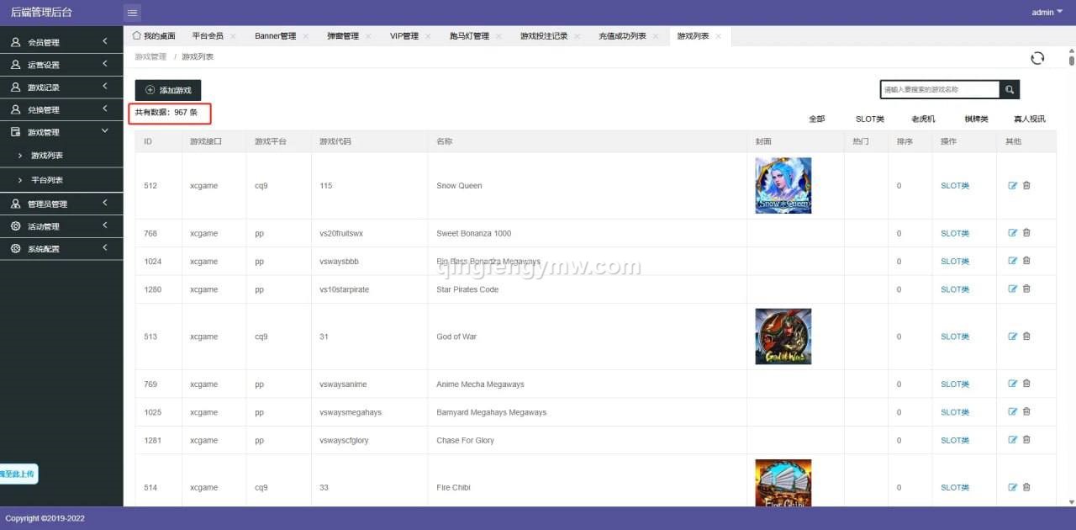Viewport: 1076px width, 530px height.
Task: Click the magnifier search icon
Action: [x=1009, y=88]
